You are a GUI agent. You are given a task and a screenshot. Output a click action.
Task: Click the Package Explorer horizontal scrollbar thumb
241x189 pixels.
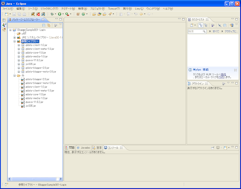pyautogui.click(x=34, y=179)
